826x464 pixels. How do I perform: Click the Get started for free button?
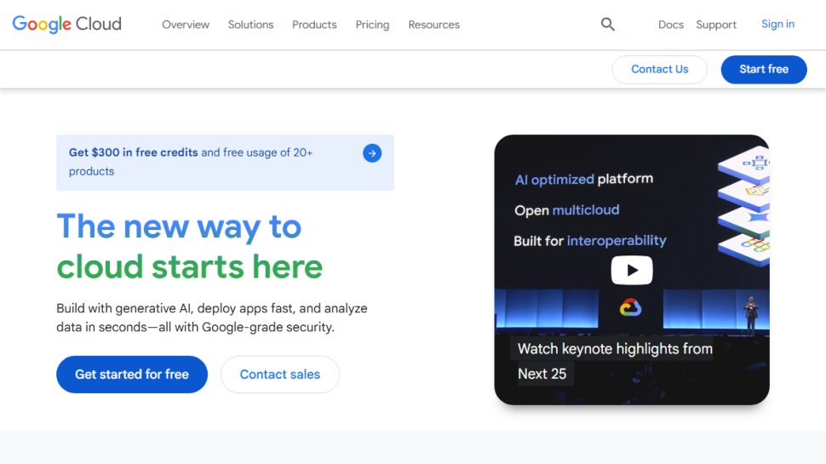coord(132,375)
